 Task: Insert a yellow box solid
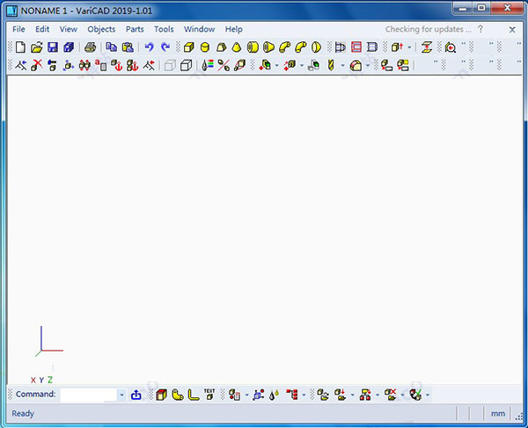tap(189, 47)
